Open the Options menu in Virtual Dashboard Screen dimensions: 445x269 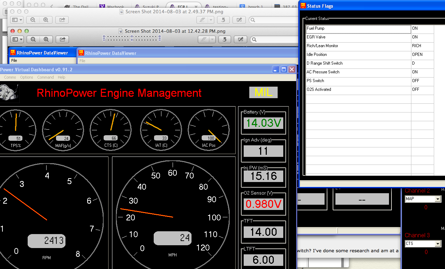tap(27, 77)
